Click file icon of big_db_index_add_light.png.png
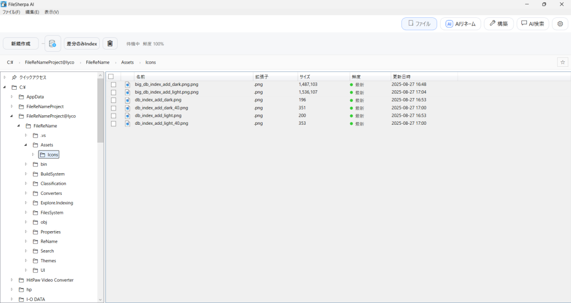Screen dimensions: 571x303 coord(127,92)
